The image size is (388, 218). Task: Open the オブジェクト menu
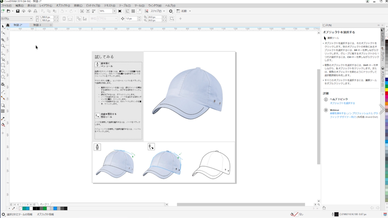(63, 6)
